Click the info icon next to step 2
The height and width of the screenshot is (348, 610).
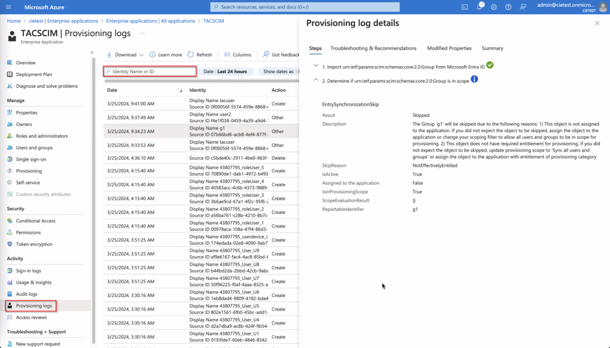point(474,79)
